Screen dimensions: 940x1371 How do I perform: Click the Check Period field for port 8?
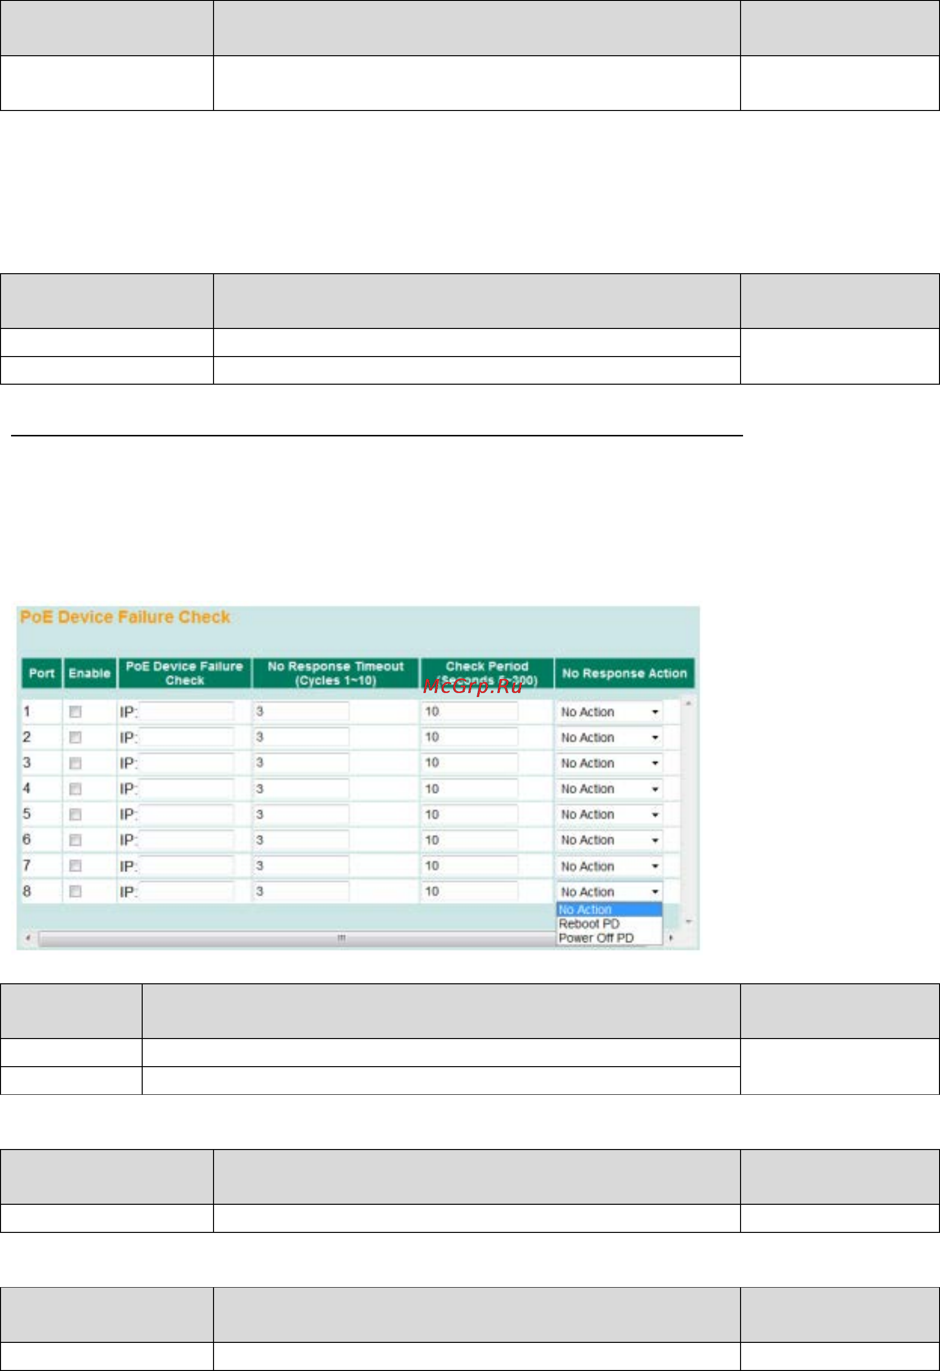click(x=470, y=891)
